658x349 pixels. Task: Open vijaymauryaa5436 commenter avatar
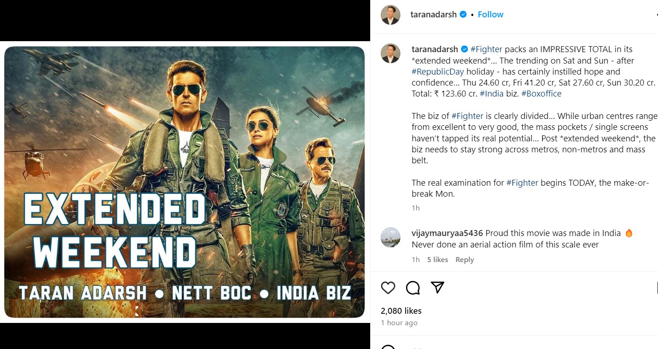pyautogui.click(x=390, y=237)
